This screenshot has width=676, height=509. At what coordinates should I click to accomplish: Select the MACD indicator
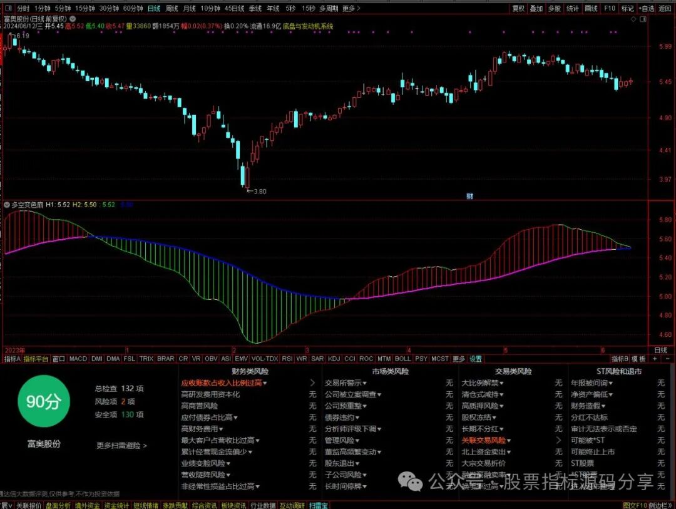tap(78, 359)
